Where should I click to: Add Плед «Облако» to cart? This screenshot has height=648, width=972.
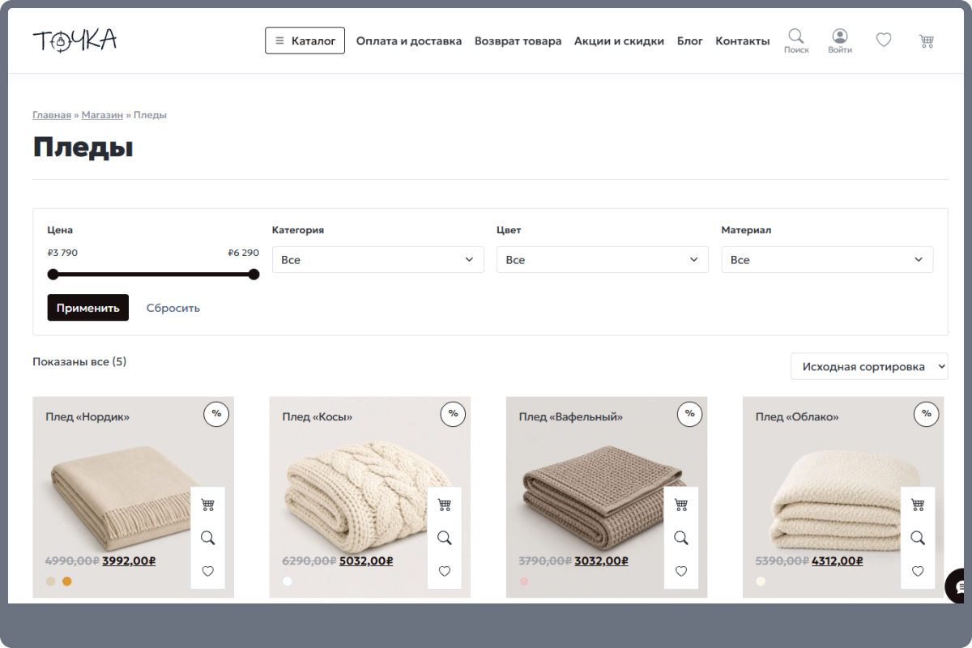click(x=917, y=505)
